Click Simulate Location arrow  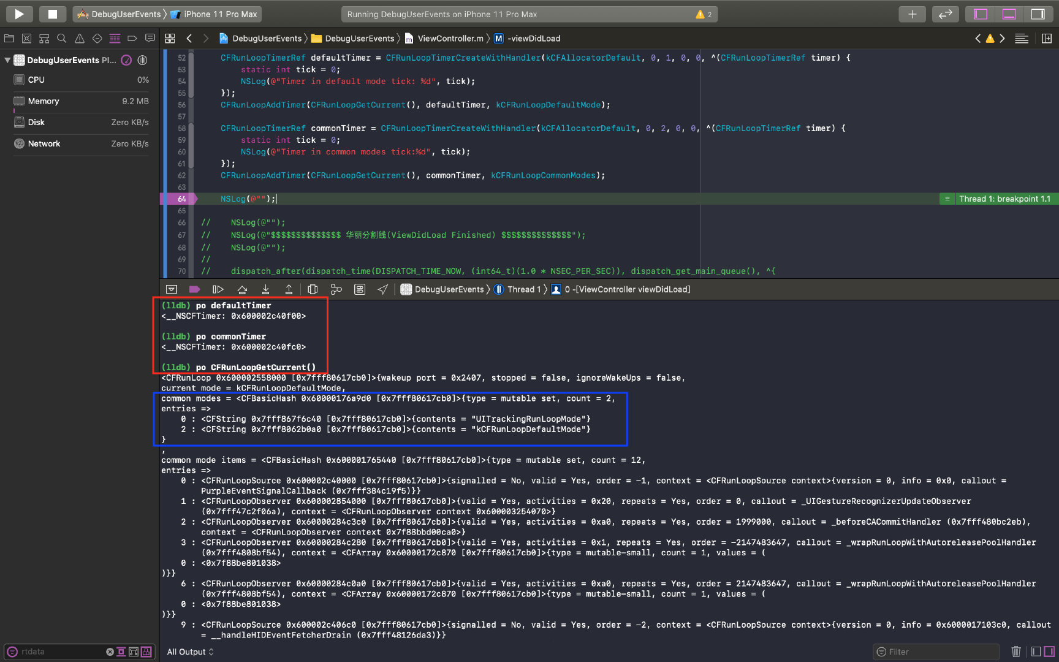pyautogui.click(x=382, y=289)
